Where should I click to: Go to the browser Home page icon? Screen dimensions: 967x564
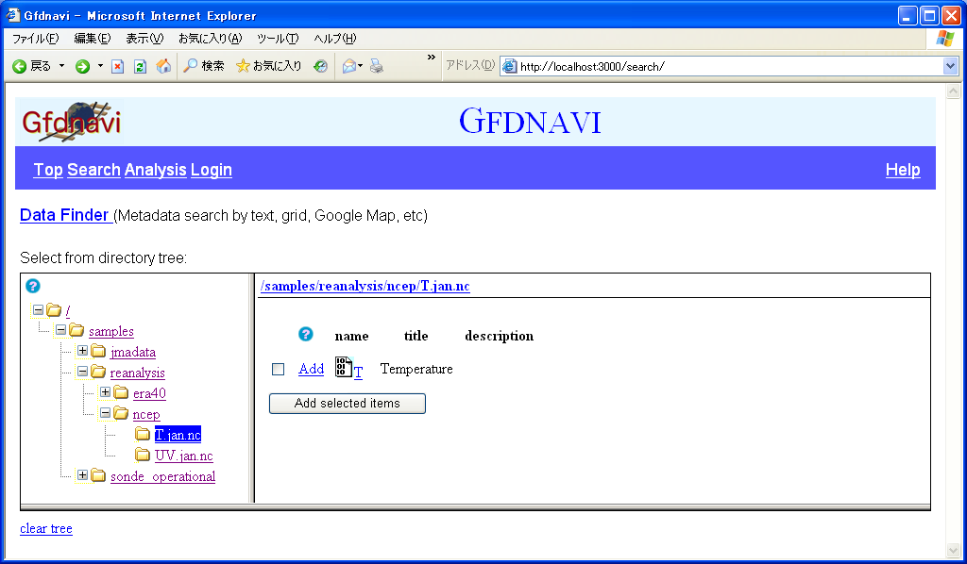tap(163, 66)
